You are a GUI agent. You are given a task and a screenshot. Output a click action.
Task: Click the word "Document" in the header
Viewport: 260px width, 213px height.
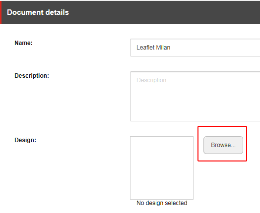25,12
